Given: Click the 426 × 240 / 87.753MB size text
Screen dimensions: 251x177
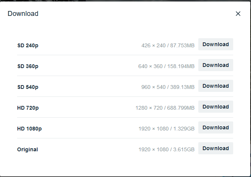Looking at the screenshot, I should tap(168, 45).
